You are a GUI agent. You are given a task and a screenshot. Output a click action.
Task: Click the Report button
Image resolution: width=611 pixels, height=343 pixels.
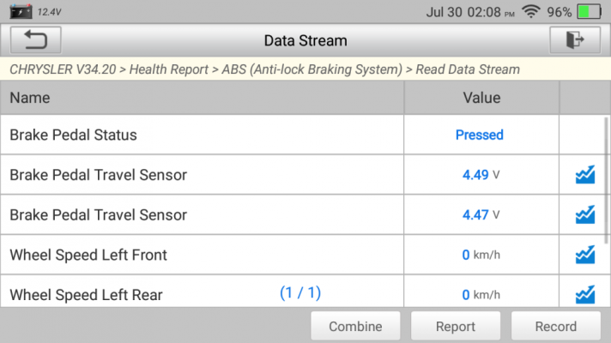click(x=456, y=326)
